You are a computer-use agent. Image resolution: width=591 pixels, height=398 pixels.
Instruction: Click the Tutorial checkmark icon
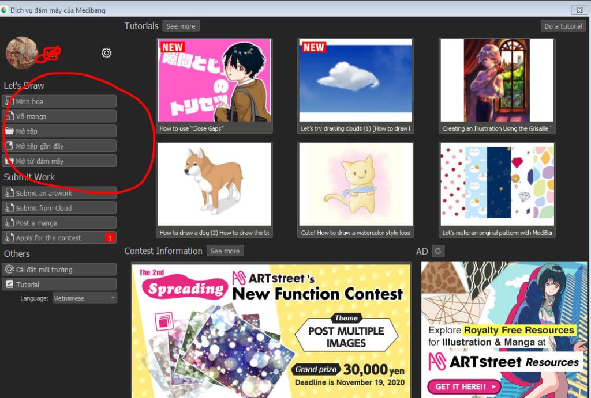[9, 285]
